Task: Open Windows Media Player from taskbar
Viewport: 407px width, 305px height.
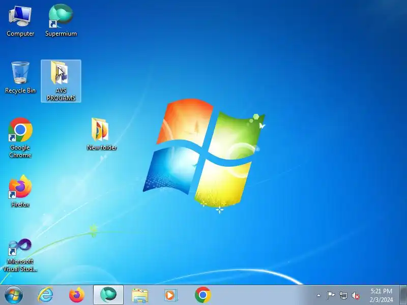Action: click(x=171, y=295)
